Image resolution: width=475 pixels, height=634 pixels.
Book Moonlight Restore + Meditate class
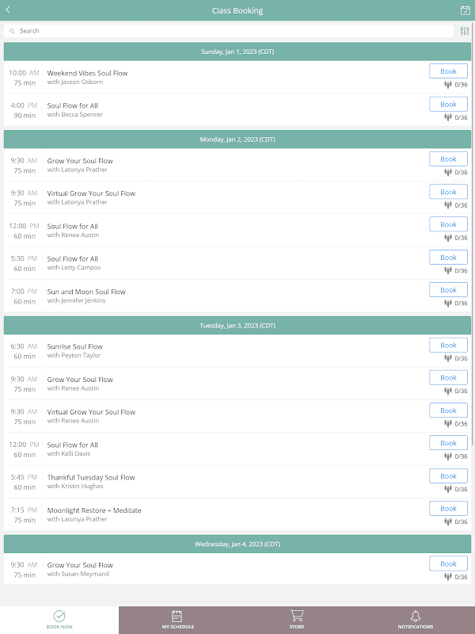[448, 509]
